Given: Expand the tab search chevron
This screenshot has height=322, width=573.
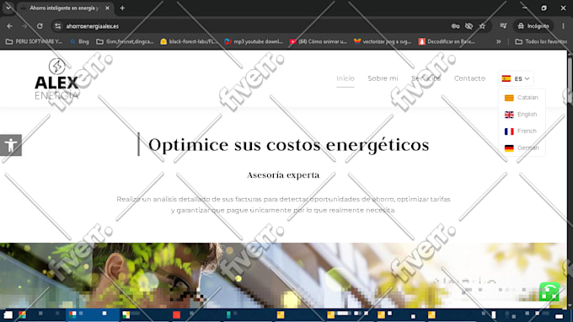Looking at the screenshot, I should (x=8, y=8).
